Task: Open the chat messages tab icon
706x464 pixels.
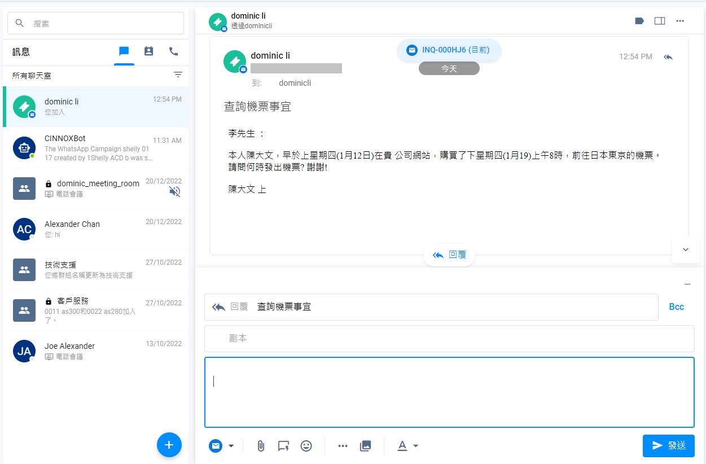Action: (124, 51)
